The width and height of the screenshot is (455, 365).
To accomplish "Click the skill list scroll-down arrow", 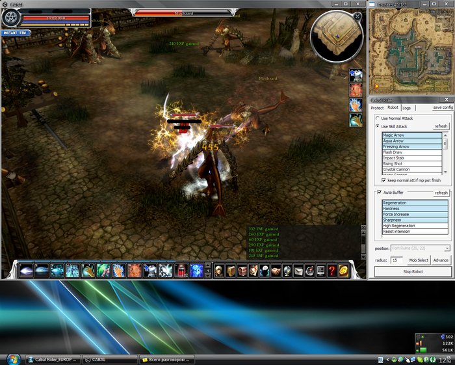I will point(445,172).
